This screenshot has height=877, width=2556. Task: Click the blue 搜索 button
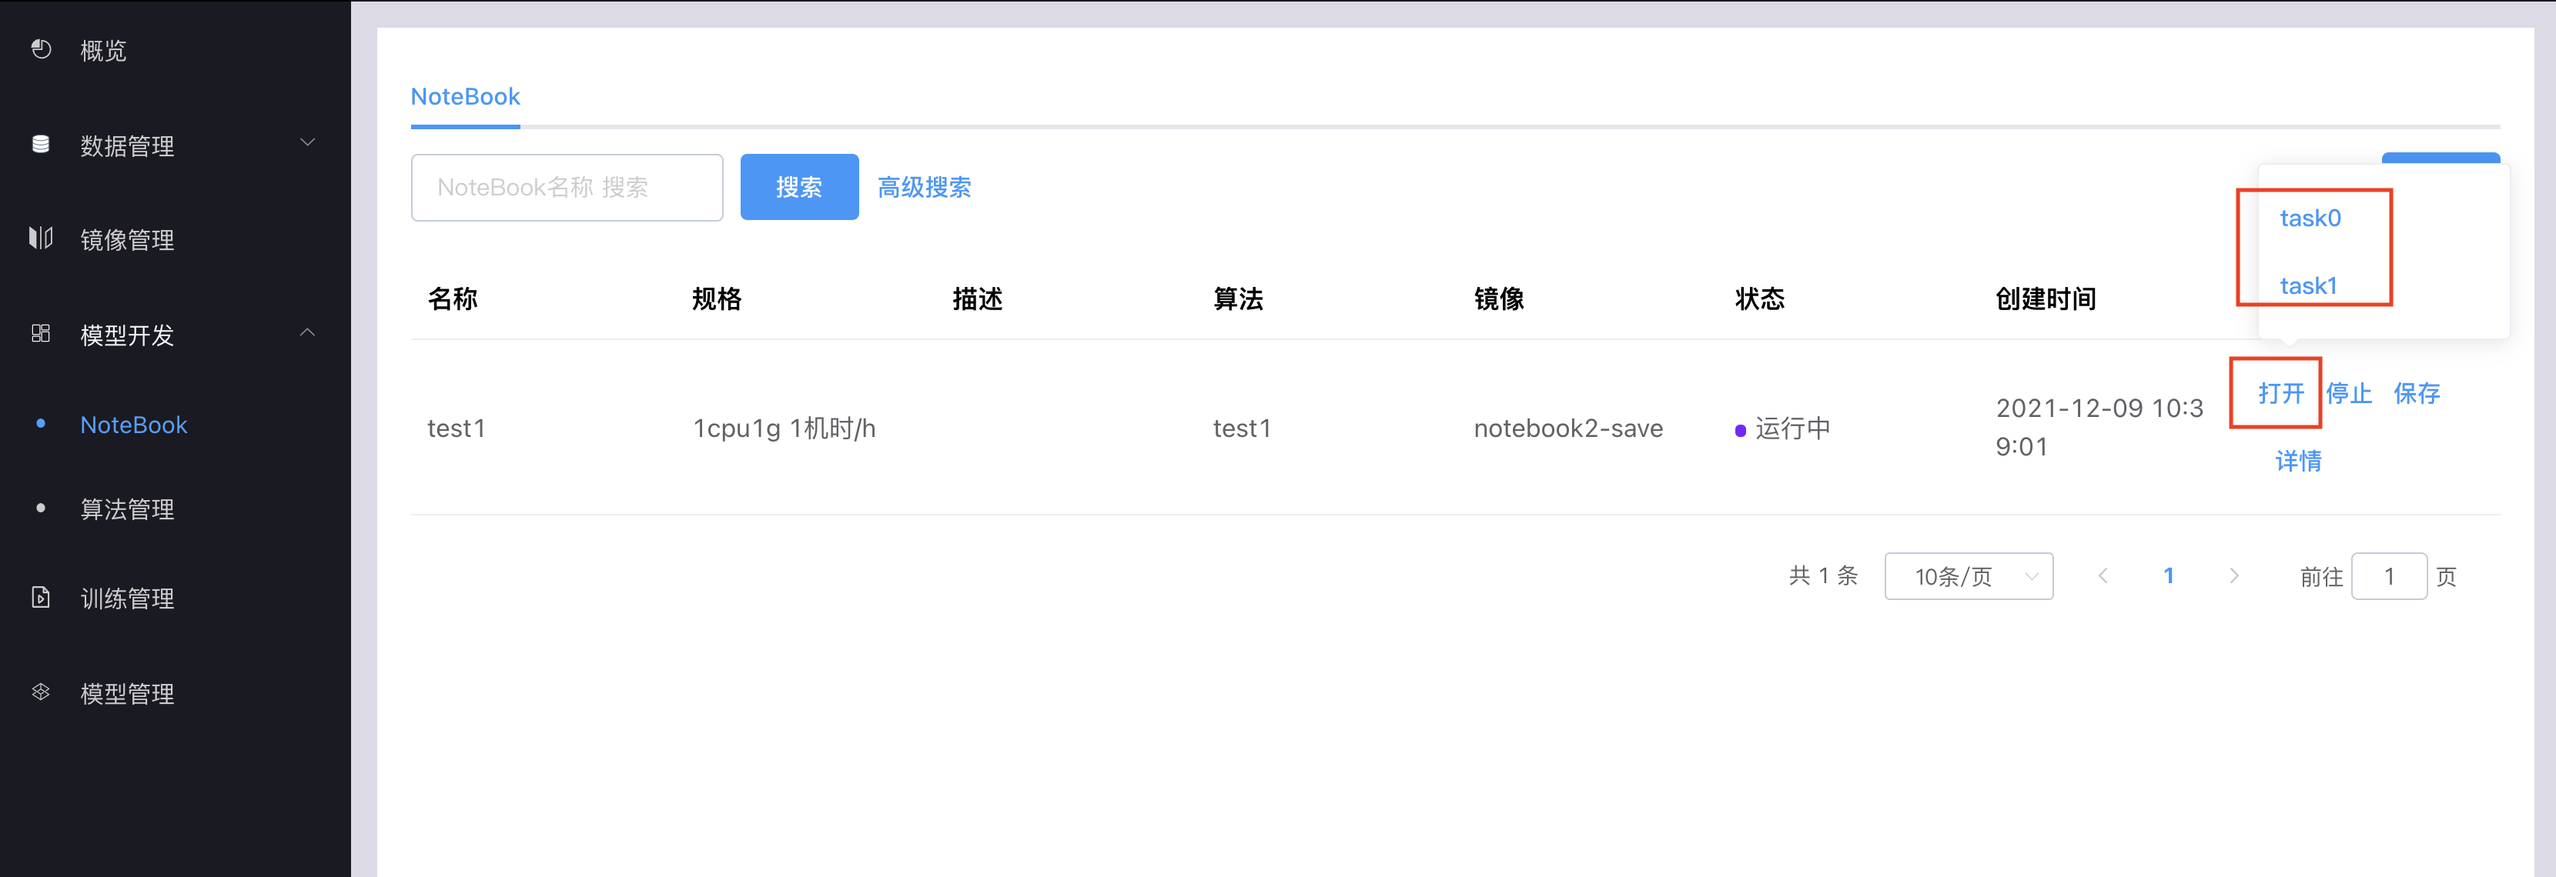799,186
